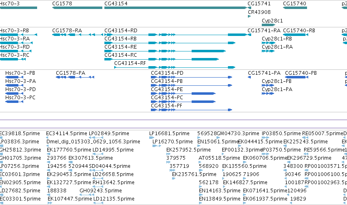This screenshot has height=205, width=347.
Task: Click the Cyp28c1-PA protein label
Action: [x=277, y=89]
